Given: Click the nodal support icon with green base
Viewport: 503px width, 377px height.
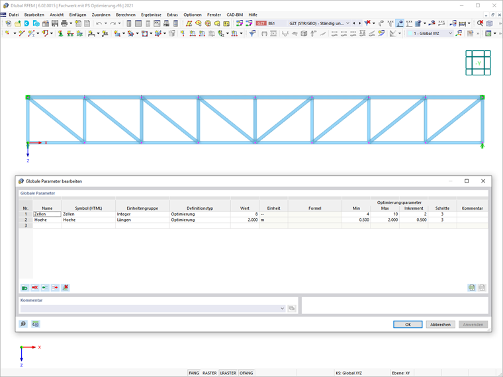Looking at the screenshot, I should pos(60,33).
